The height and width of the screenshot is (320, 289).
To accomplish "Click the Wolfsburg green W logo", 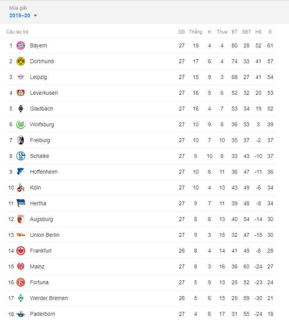I will pyautogui.click(x=21, y=124).
